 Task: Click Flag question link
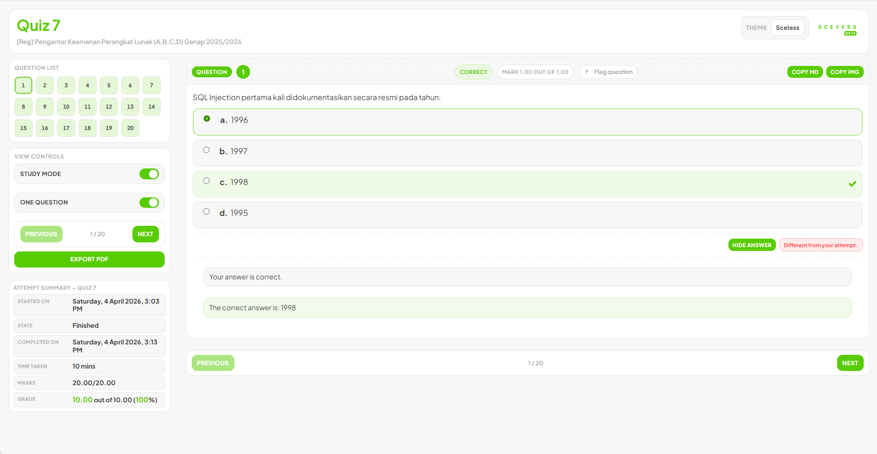608,72
